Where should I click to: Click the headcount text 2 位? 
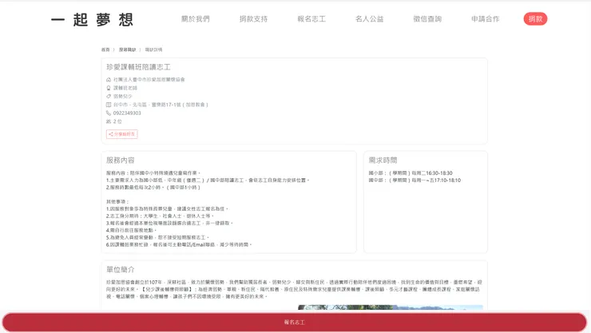point(117,121)
